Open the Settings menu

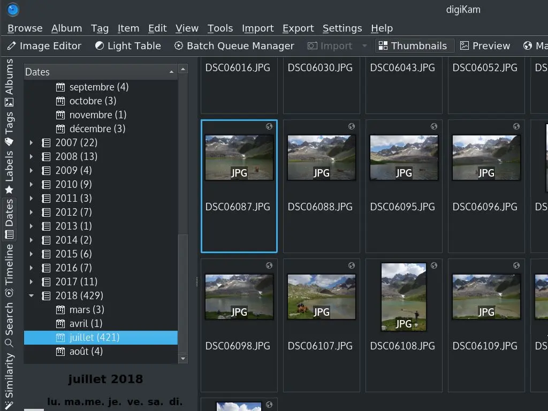(x=342, y=28)
